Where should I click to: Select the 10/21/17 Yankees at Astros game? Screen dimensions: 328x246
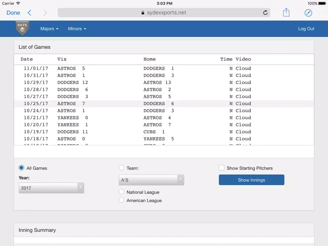tap(164, 117)
